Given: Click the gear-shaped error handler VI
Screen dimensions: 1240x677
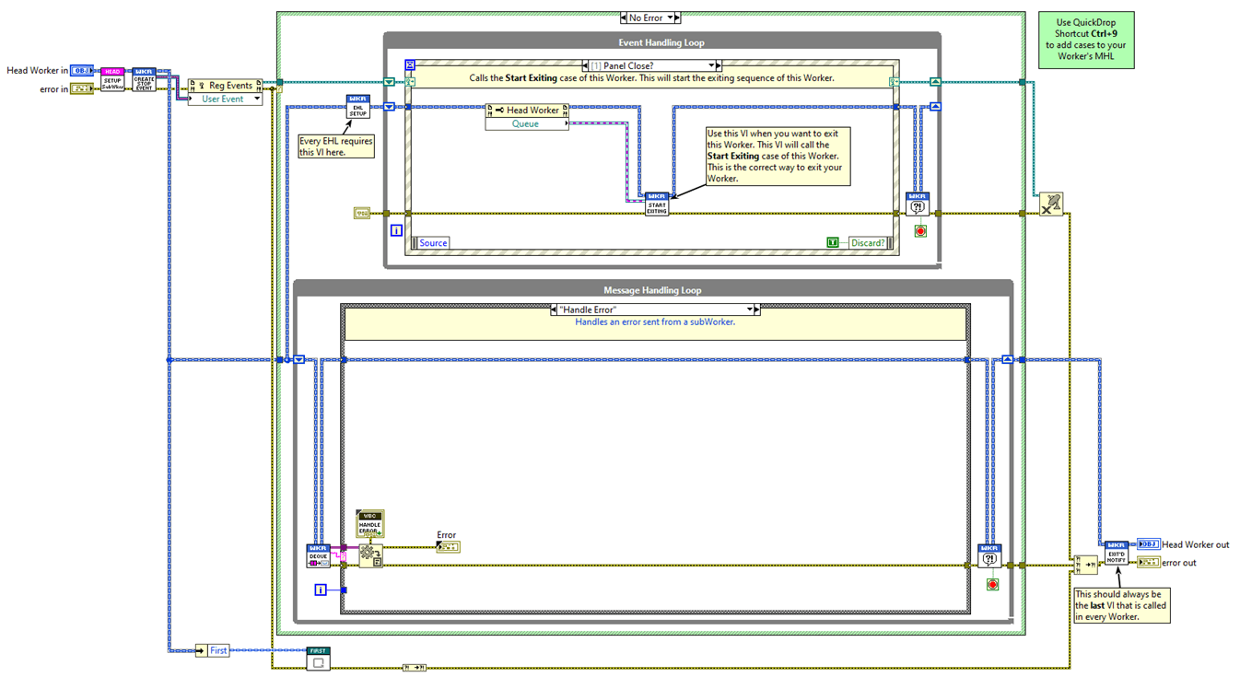Looking at the screenshot, I should (x=371, y=555).
